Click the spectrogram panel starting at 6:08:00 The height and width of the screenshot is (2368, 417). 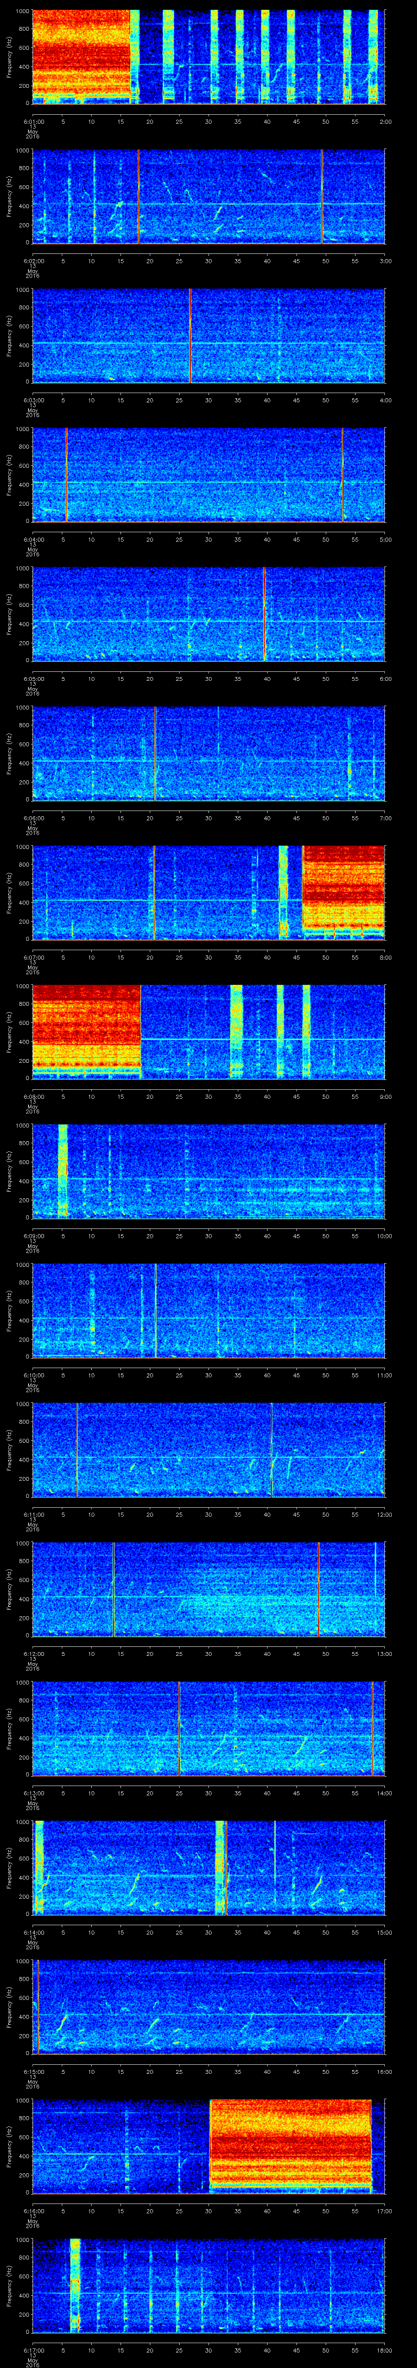(x=209, y=1031)
